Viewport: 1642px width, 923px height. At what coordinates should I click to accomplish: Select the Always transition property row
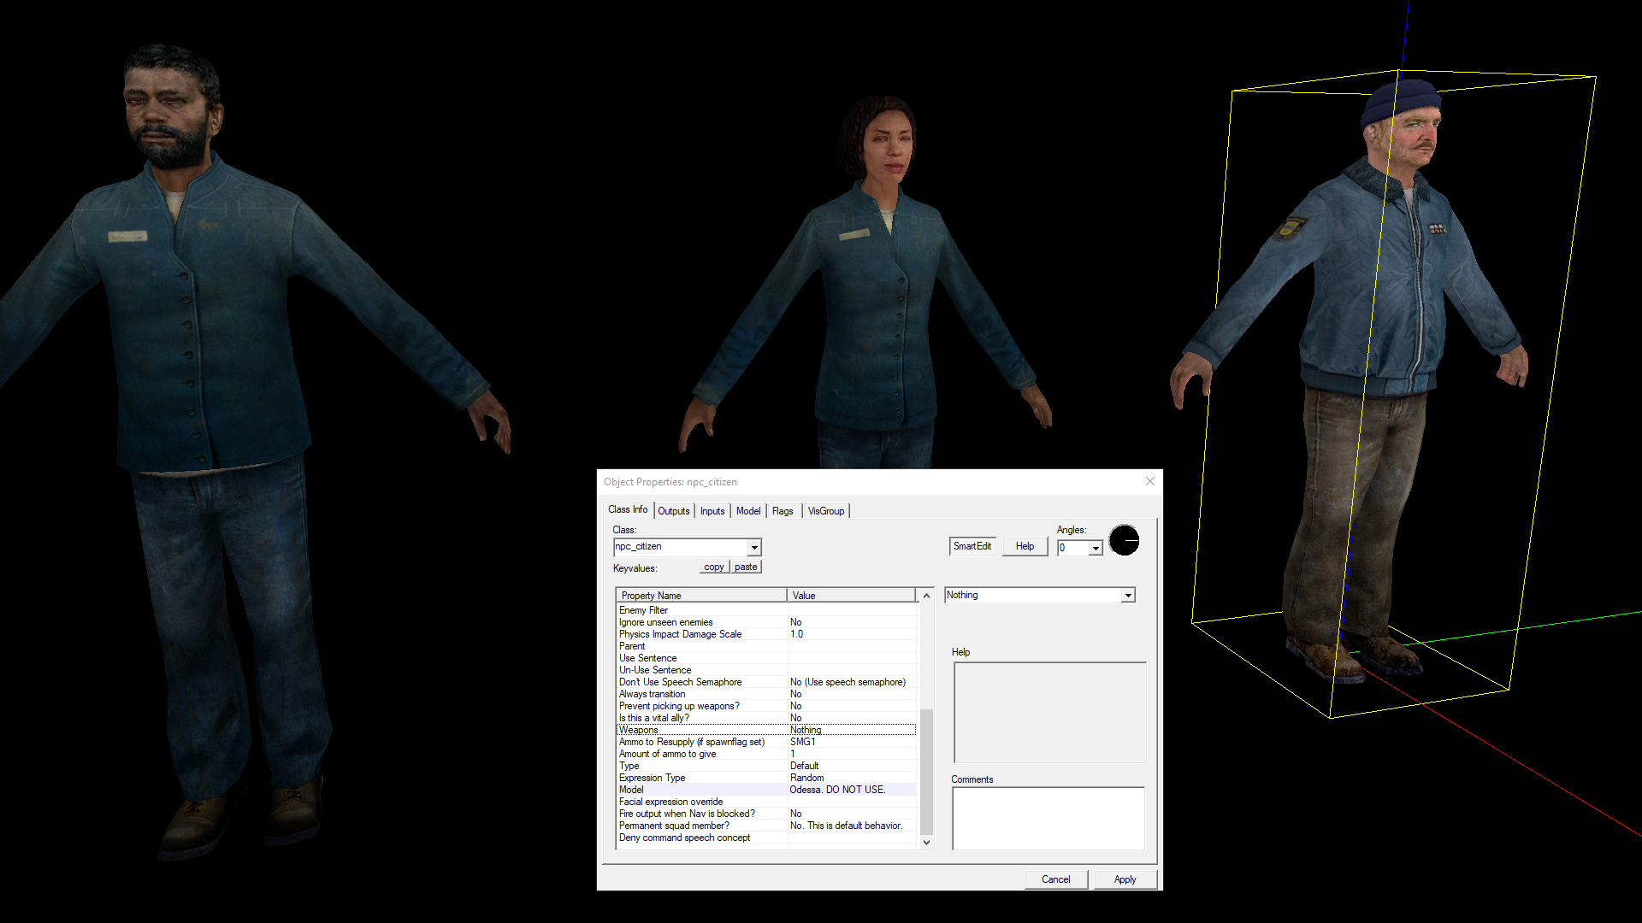point(766,694)
